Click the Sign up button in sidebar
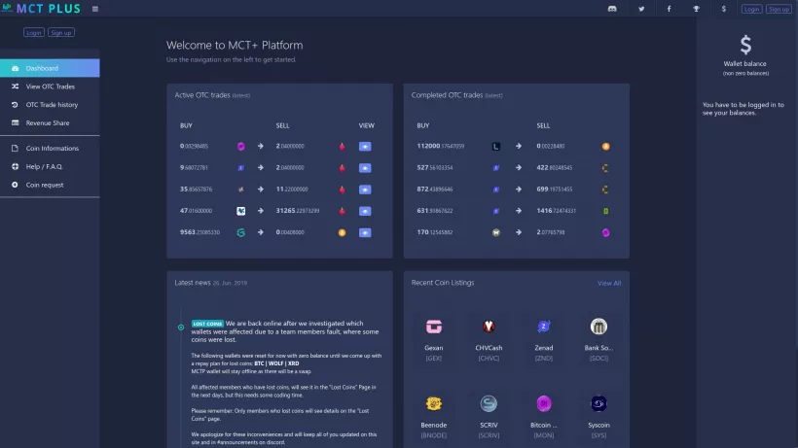 pyautogui.click(x=61, y=32)
